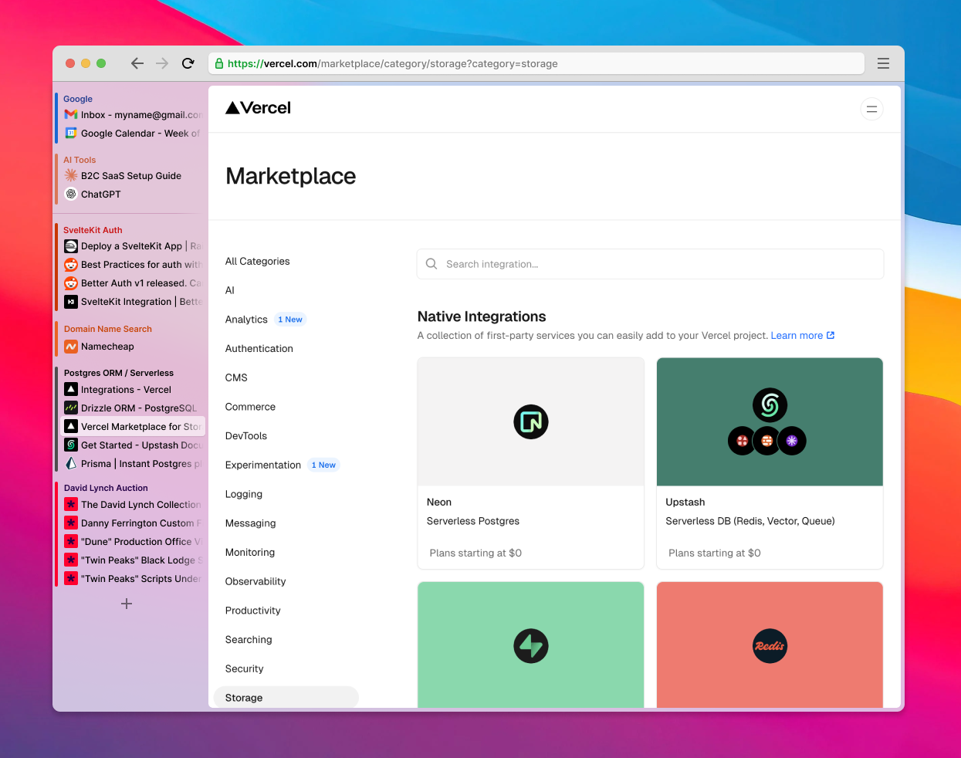961x758 pixels.
Task: Switch to Integrations - Vercel tab
Action: 133,390
